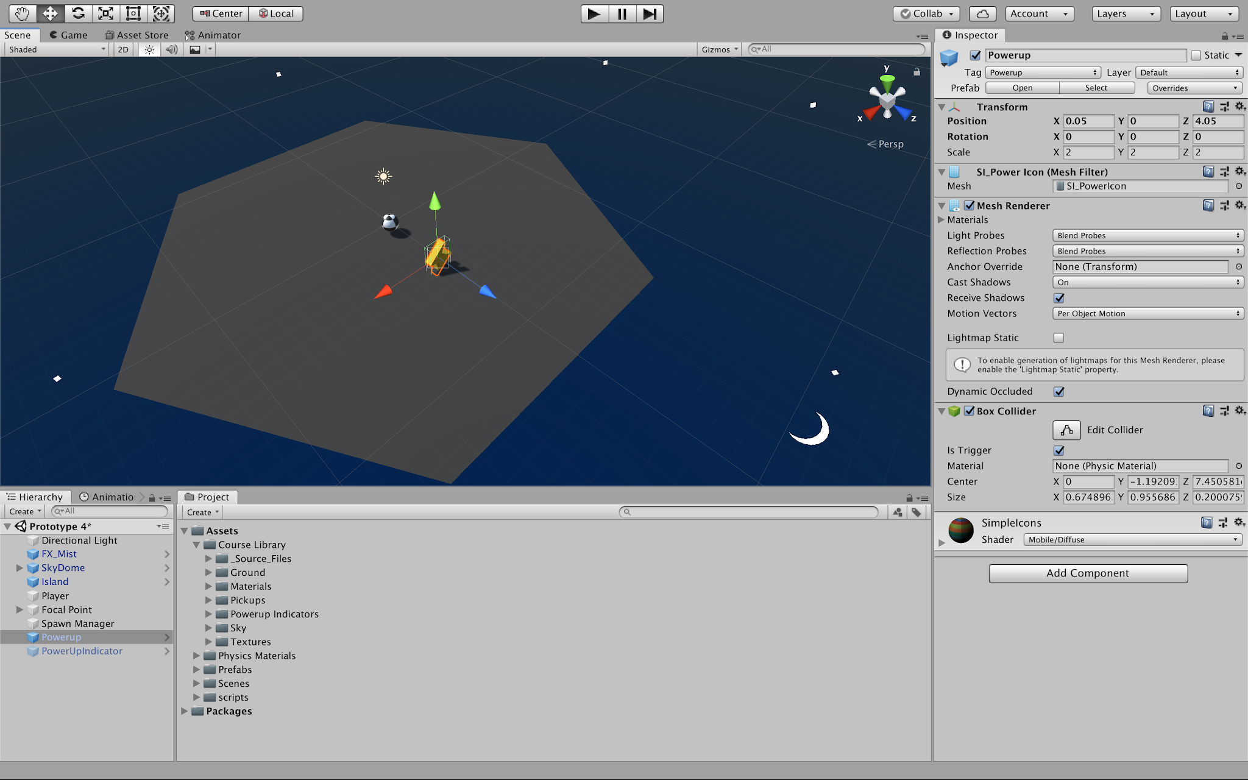Enable the Static checkbox for Powerup
1248x780 pixels.
click(x=1195, y=55)
